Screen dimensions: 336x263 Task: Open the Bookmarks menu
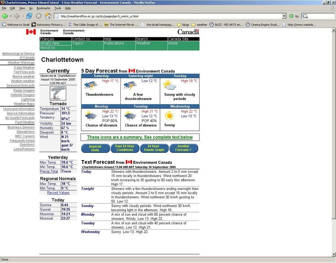click(x=43, y=8)
